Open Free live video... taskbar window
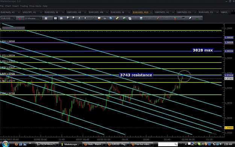 141,144
